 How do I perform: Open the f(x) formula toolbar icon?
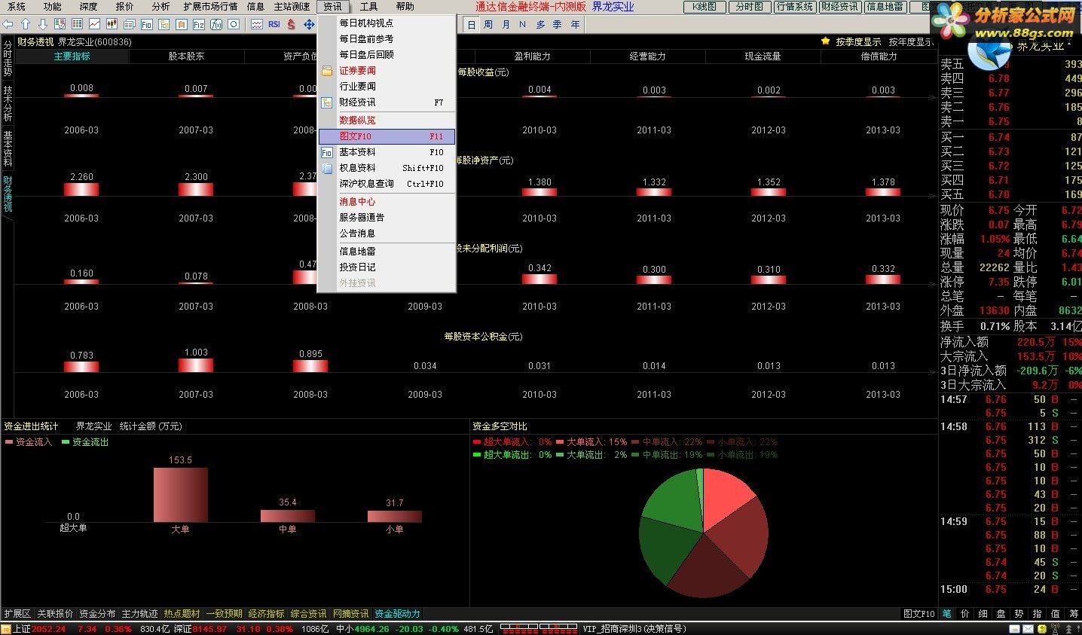pos(216,24)
